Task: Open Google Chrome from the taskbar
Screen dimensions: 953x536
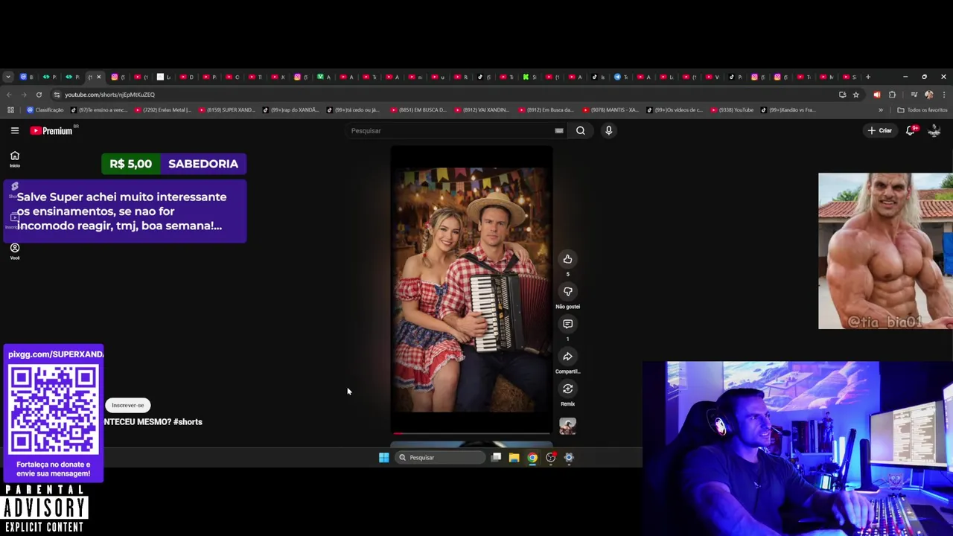Action: 532,458
